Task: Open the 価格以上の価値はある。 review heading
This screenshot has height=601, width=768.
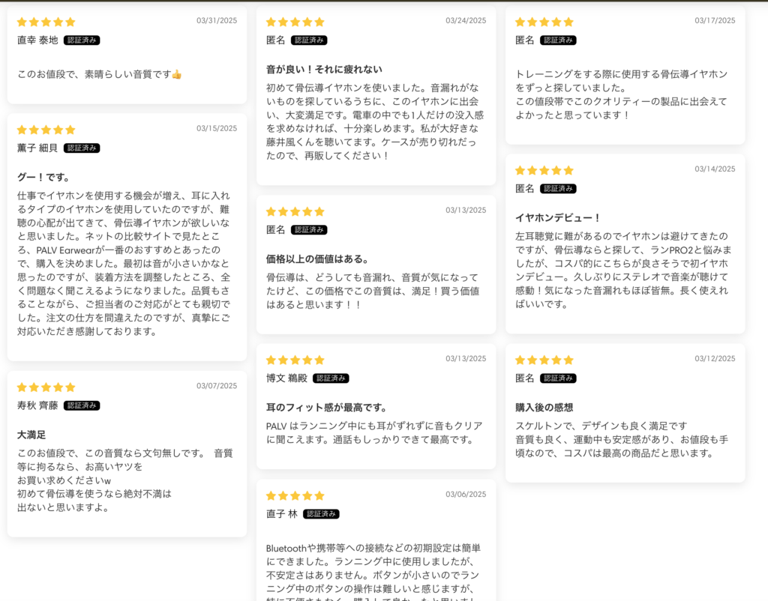Action: pos(317,259)
